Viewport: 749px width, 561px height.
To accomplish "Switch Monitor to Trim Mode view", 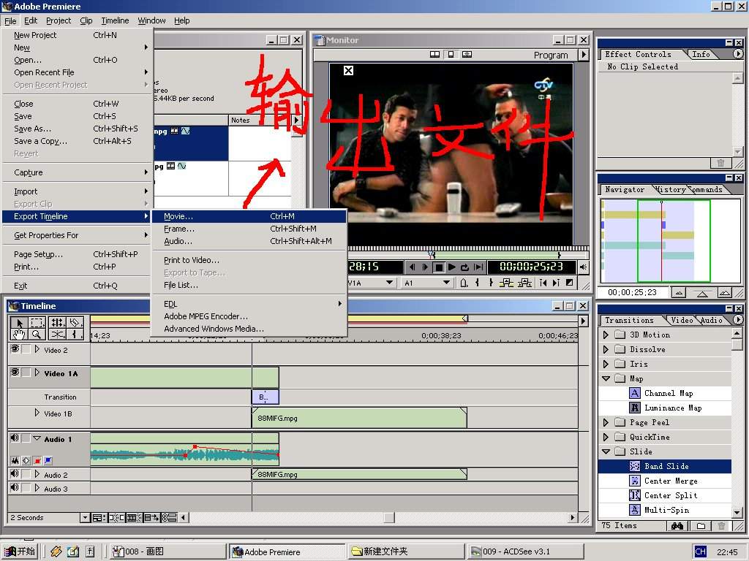I will click(x=467, y=54).
